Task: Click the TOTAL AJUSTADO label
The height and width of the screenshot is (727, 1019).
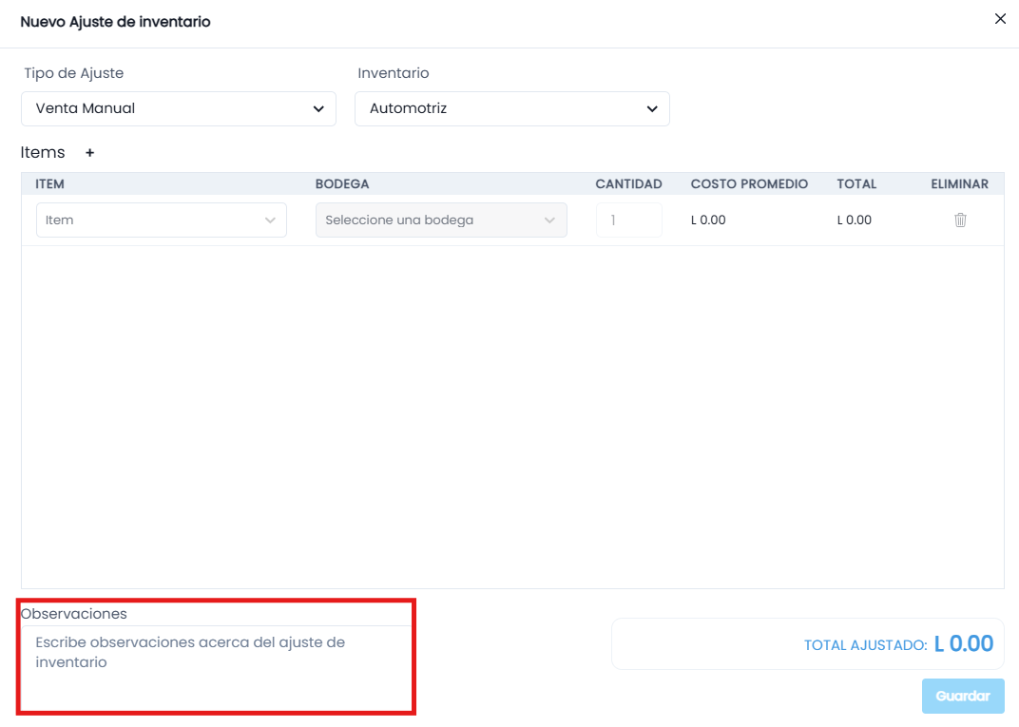Action: click(866, 645)
